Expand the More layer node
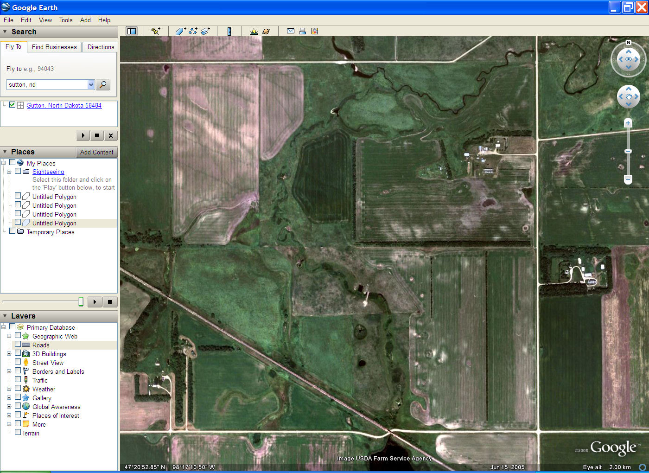The height and width of the screenshot is (473, 649). pos(9,424)
